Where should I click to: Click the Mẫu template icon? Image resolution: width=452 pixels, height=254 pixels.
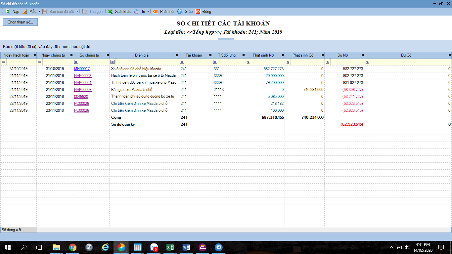24,12
